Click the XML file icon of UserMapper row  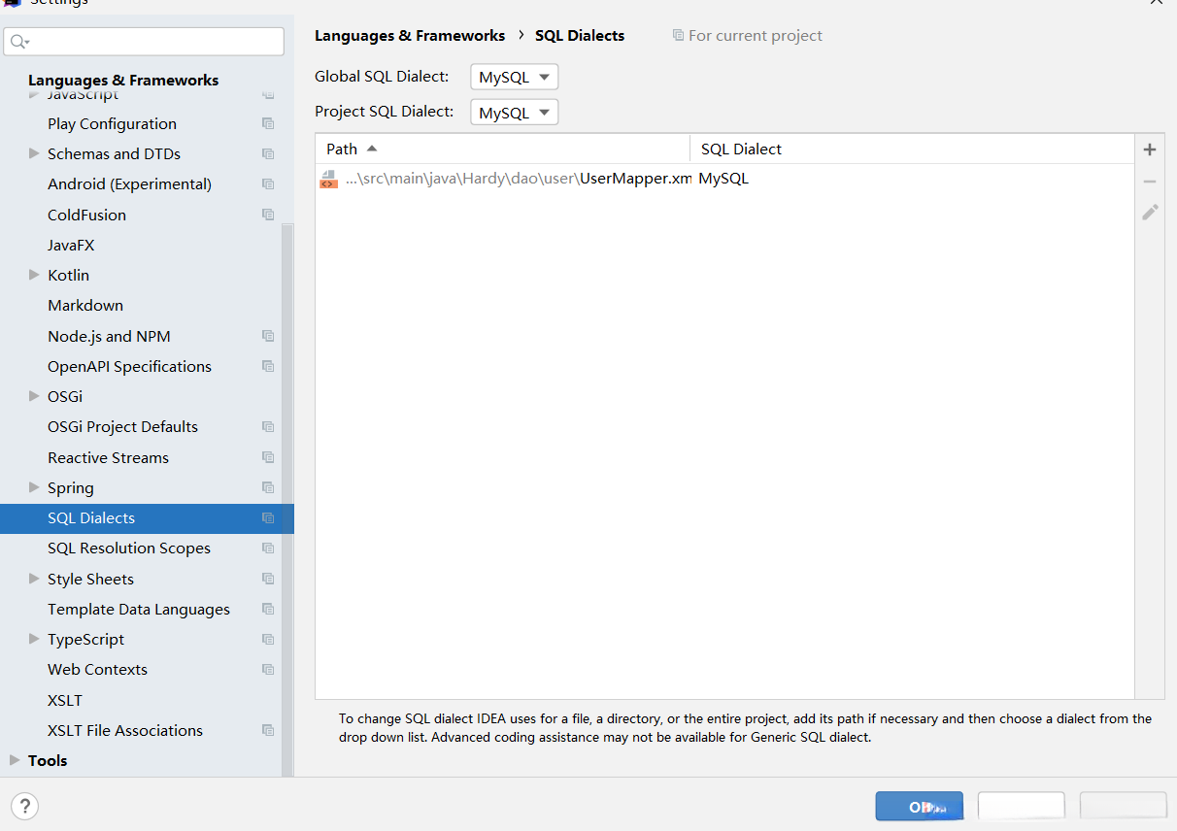(x=328, y=179)
